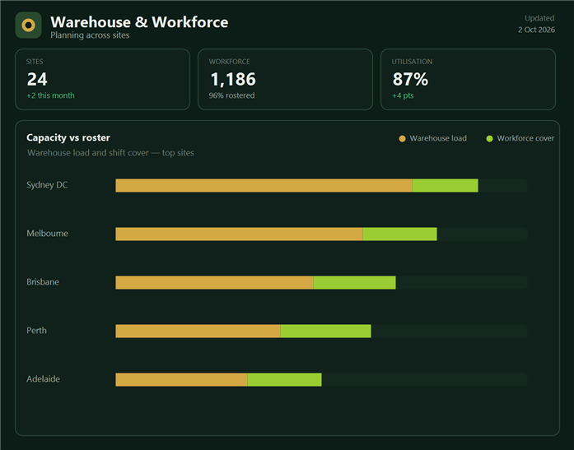The image size is (574, 450).
Task: Open the Workforce card showing 1,186
Action: pyautogui.click(x=285, y=79)
